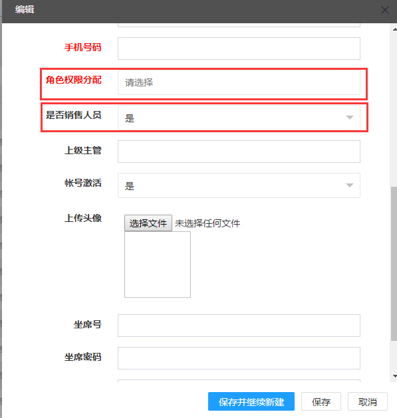Click the 坐席号 input field

[239, 326]
